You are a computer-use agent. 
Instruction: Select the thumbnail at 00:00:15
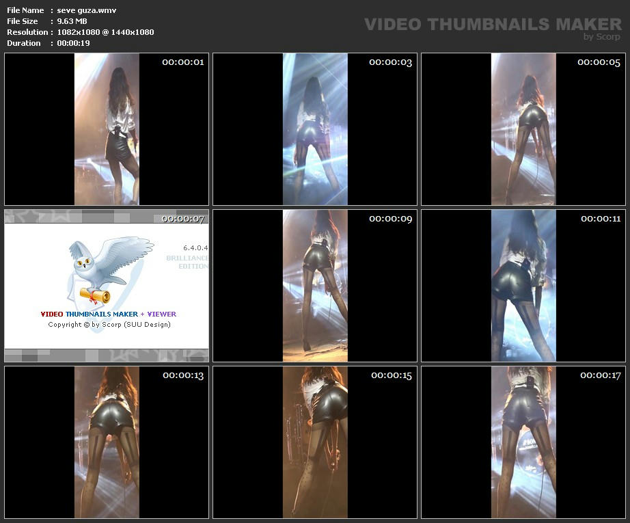(x=315, y=442)
